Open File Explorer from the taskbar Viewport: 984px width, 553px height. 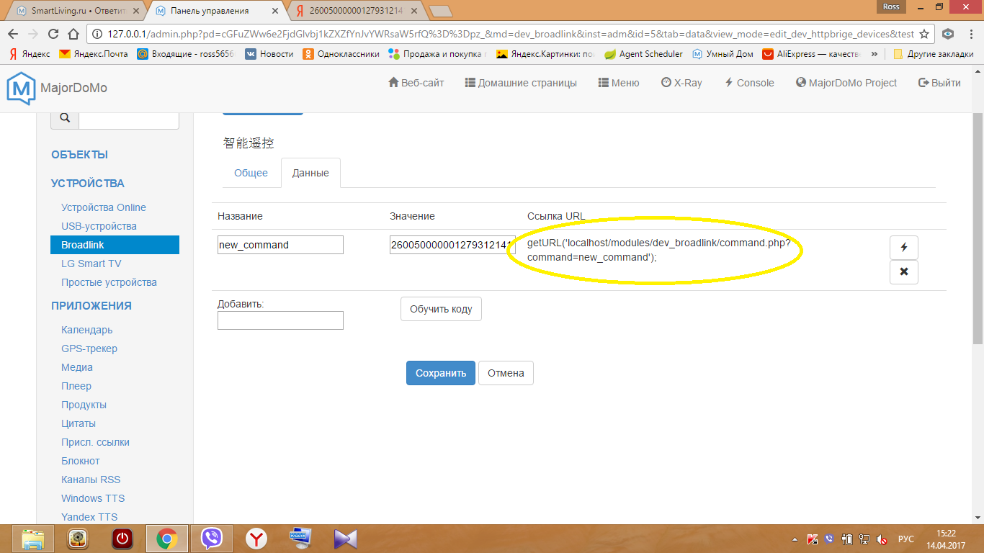[x=34, y=539]
